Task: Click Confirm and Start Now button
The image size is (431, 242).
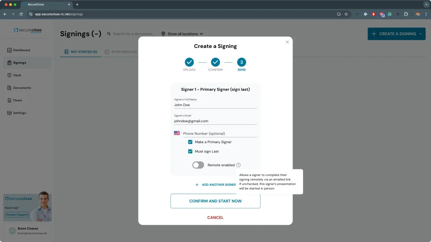Action: click(x=215, y=201)
